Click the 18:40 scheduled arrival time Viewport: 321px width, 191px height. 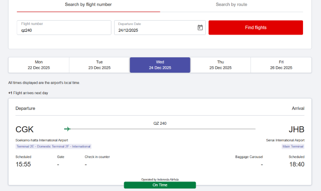point(297,164)
